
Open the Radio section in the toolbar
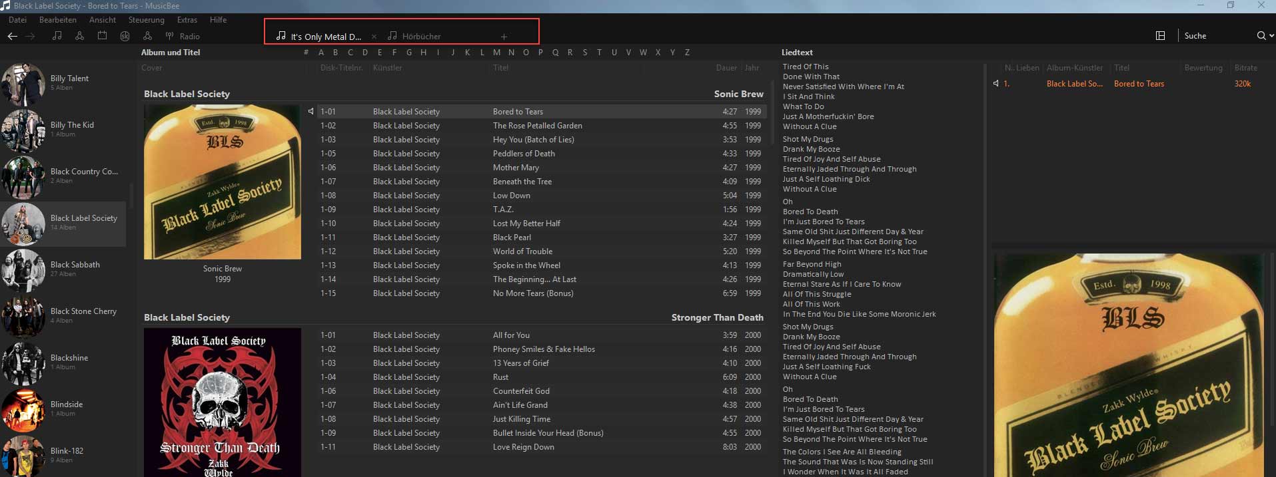tap(183, 36)
